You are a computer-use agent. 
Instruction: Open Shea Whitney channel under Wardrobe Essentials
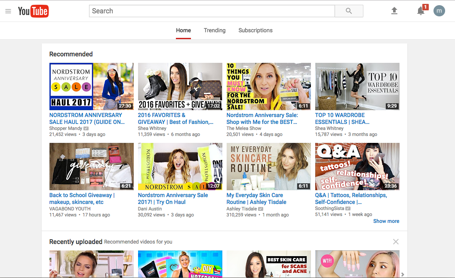[x=329, y=128]
